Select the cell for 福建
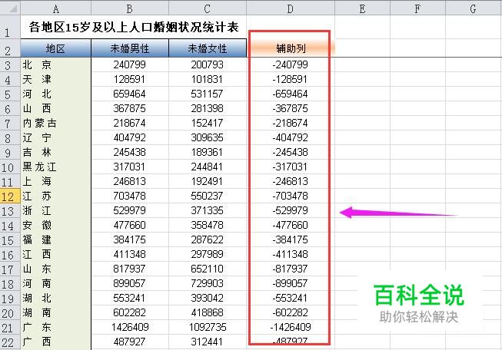The image size is (502, 350). (55, 240)
